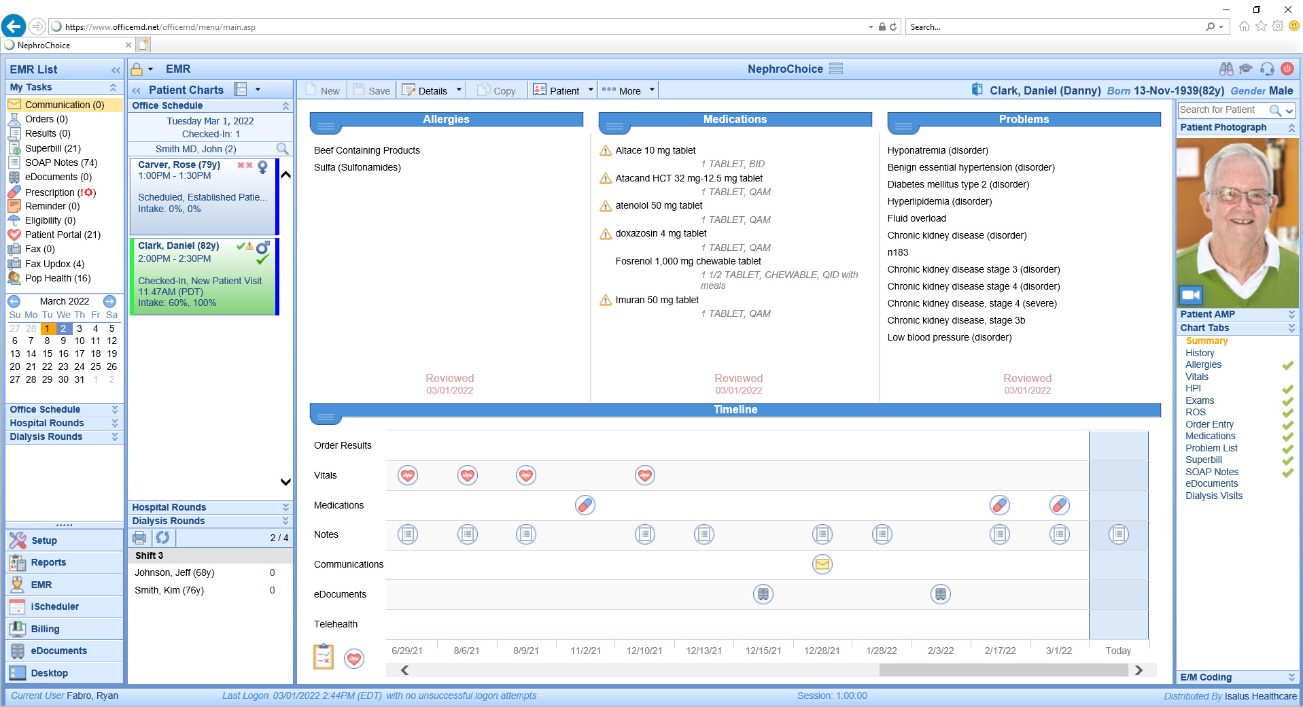This screenshot has width=1303, height=707.
Task: Click the Search for Patient field
Action: [1223, 109]
